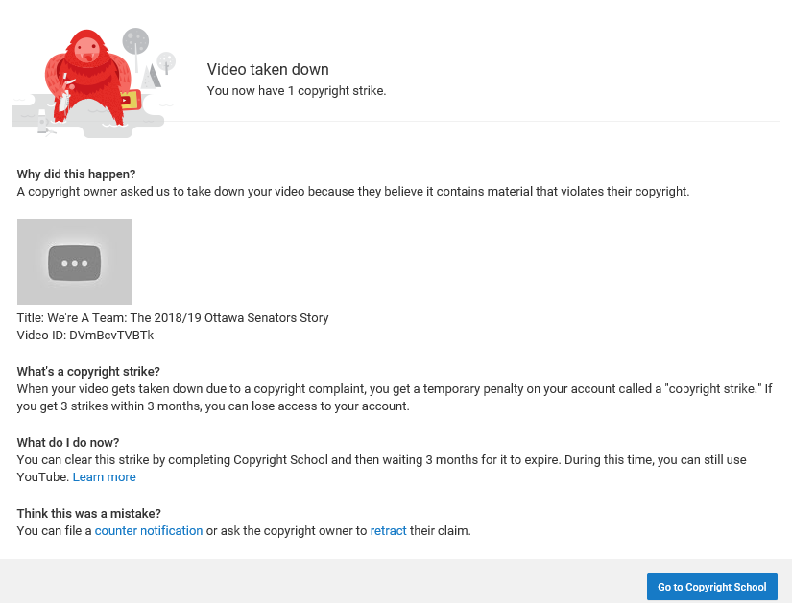
Task: Click 'What do I do now?' heading
Action: coord(68,443)
